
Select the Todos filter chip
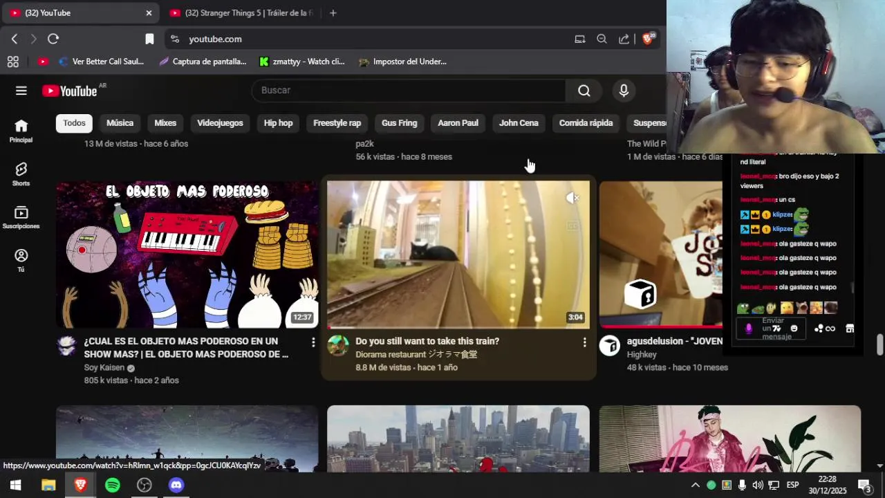coord(74,123)
